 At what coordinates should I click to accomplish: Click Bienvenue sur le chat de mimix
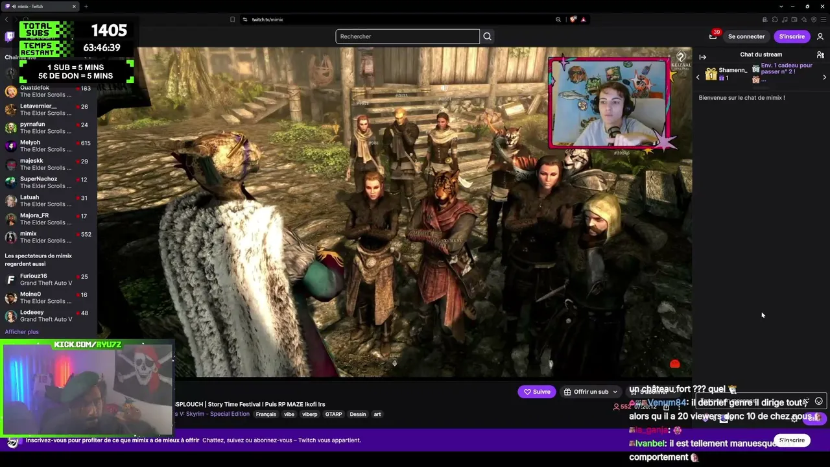point(742,98)
